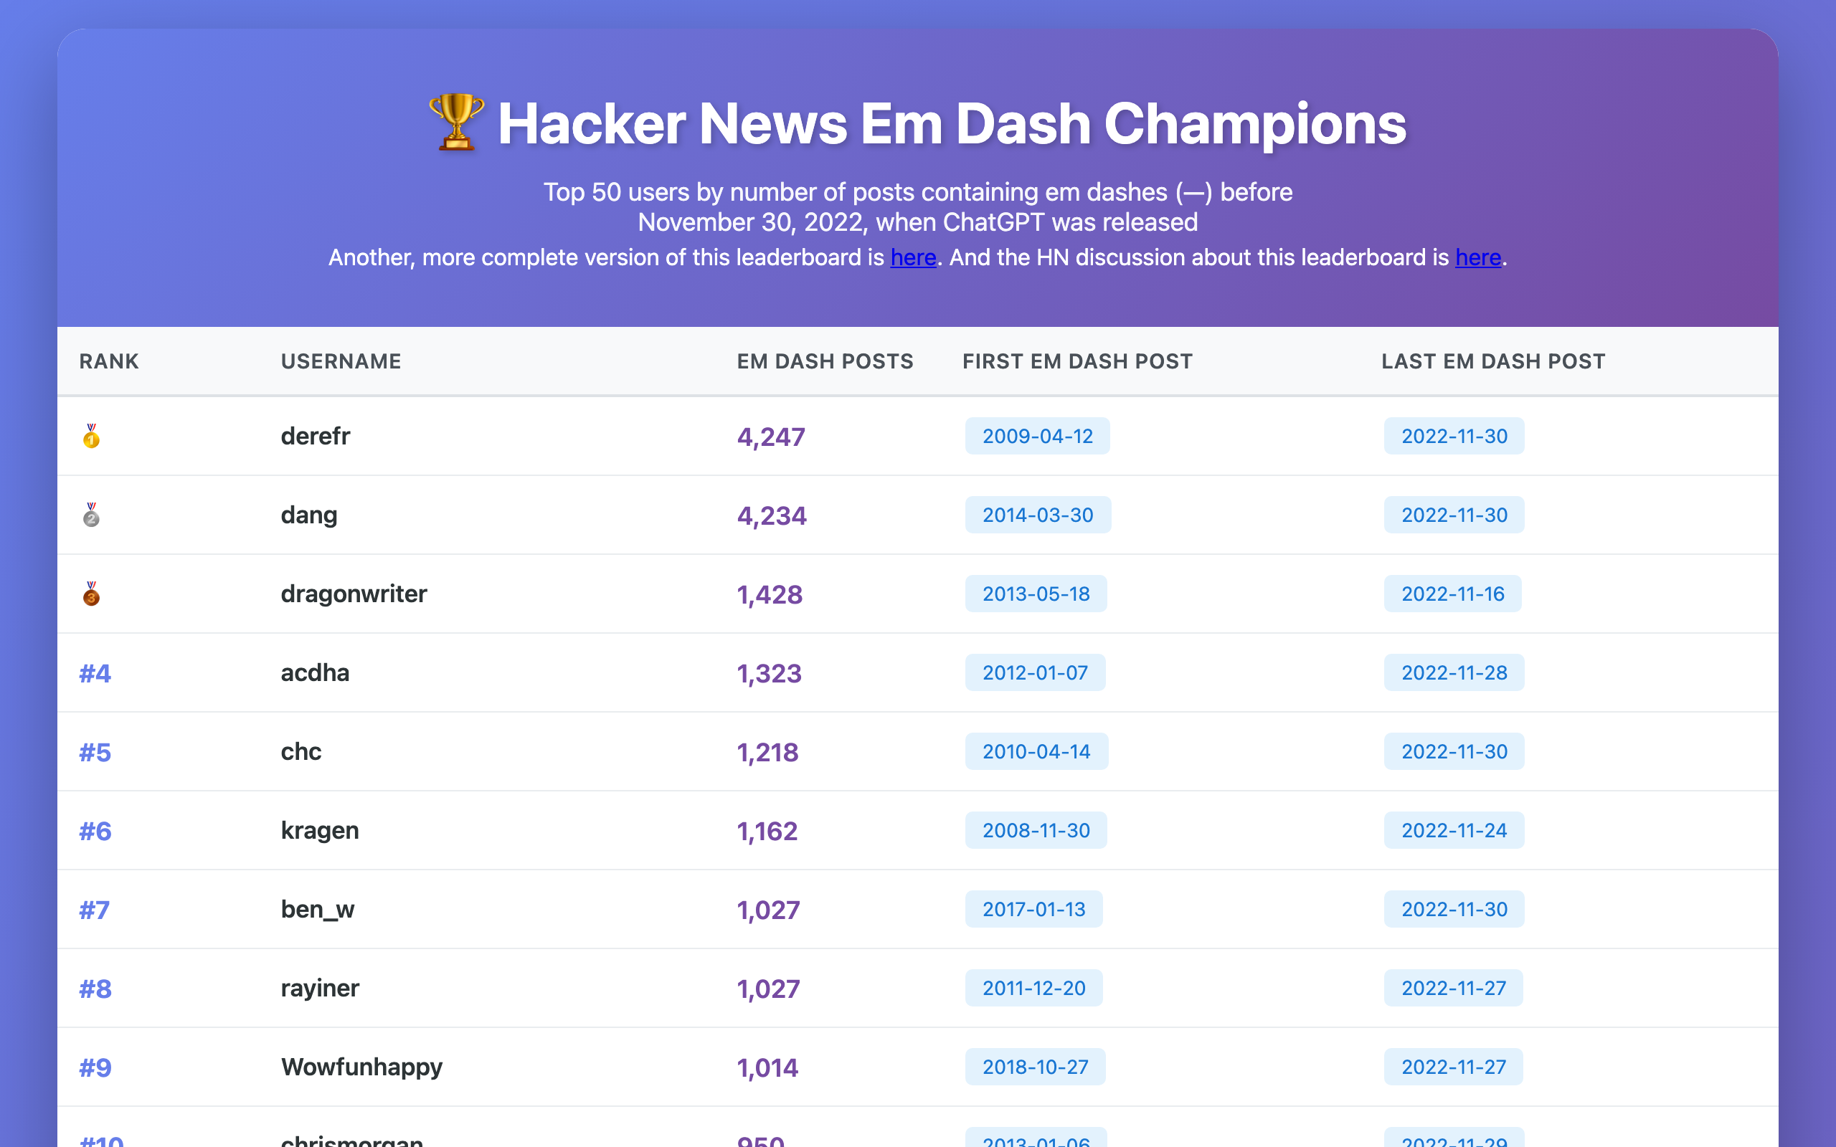Screen dimensions: 1836x1147
Task: Click the rank #8 label for rayiner
Action: pos(95,989)
